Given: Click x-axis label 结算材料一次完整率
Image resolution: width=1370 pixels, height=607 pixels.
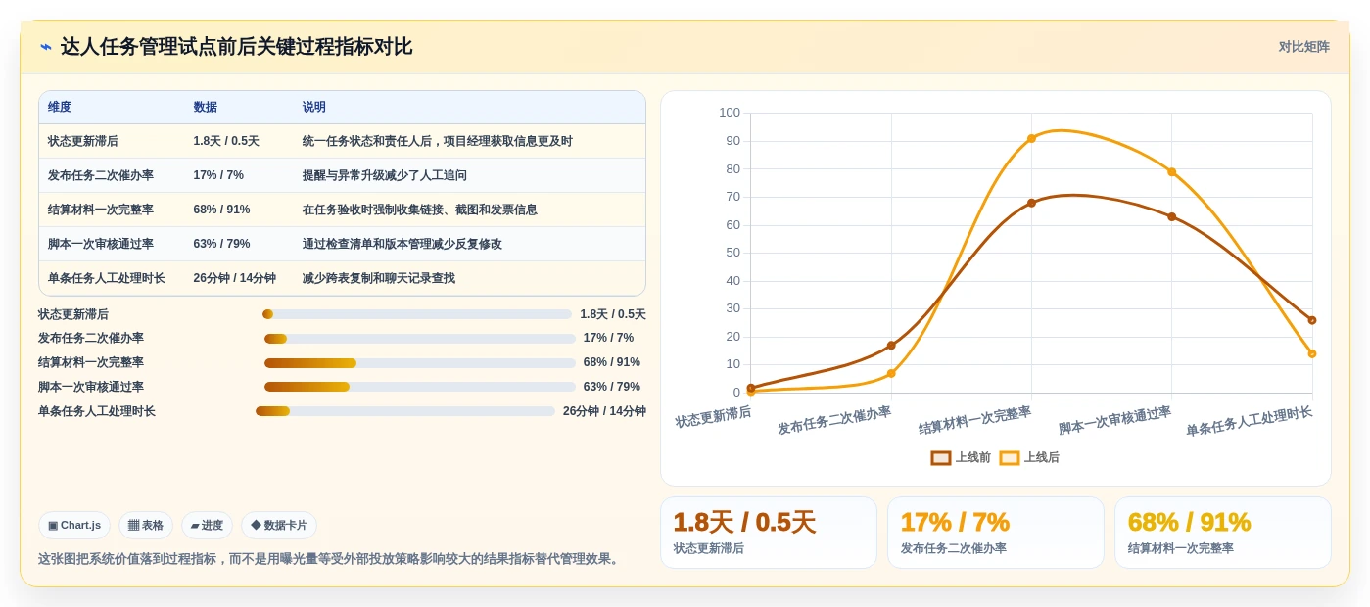Looking at the screenshot, I should point(974,420).
